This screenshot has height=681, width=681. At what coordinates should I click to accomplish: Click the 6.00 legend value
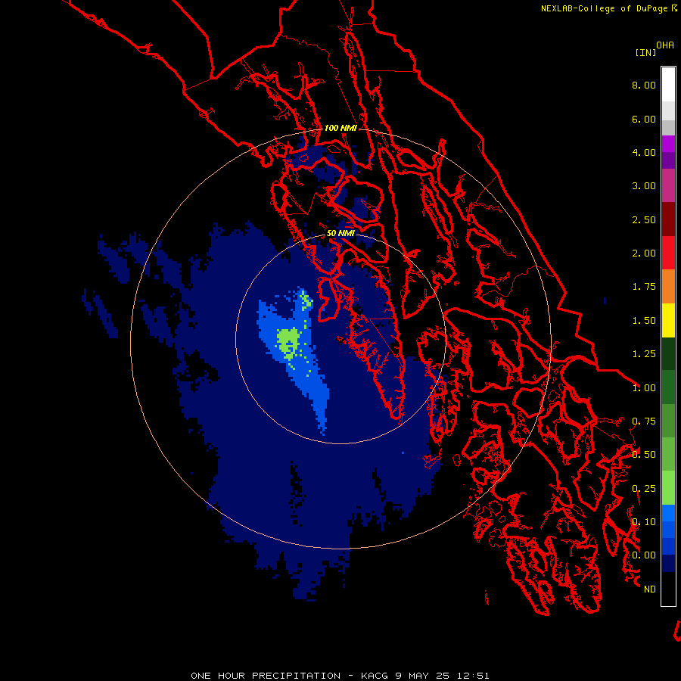click(x=644, y=119)
